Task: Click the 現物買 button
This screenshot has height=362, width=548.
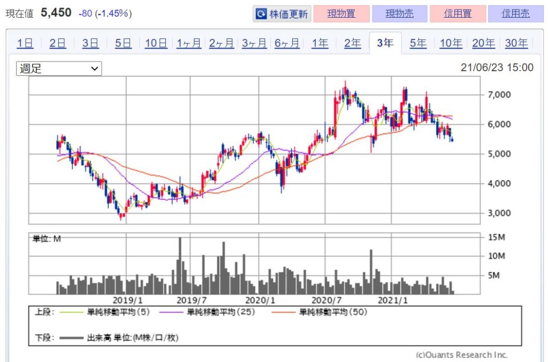Action: coord(341,13)
